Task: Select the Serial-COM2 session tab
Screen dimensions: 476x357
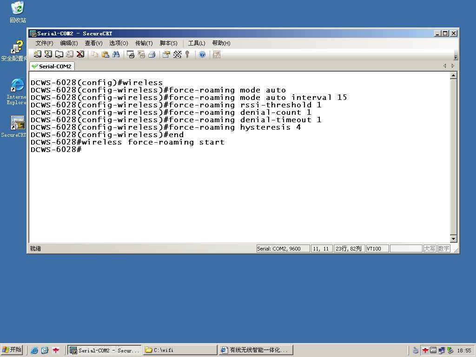Action: (52, 66)
